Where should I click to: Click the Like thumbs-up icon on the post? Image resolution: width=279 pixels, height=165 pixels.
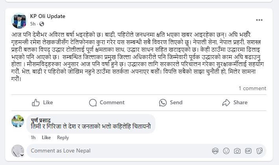36,103
